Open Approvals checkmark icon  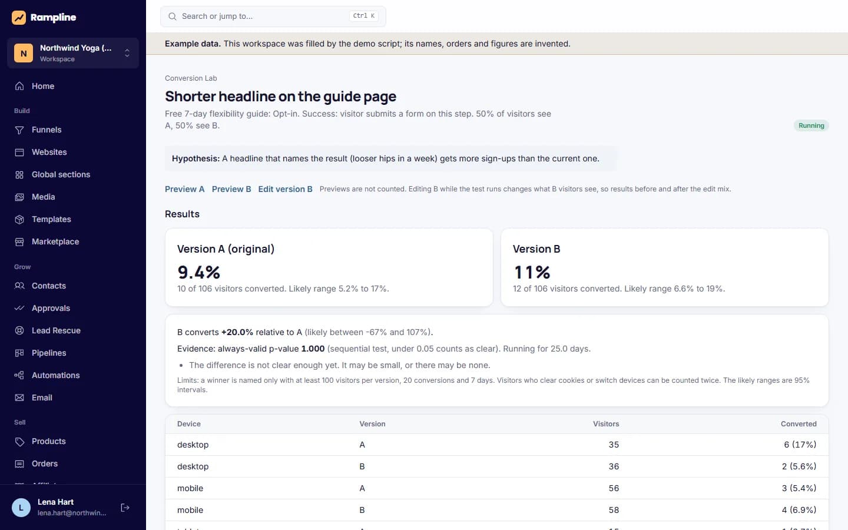[x=19, y=308]
